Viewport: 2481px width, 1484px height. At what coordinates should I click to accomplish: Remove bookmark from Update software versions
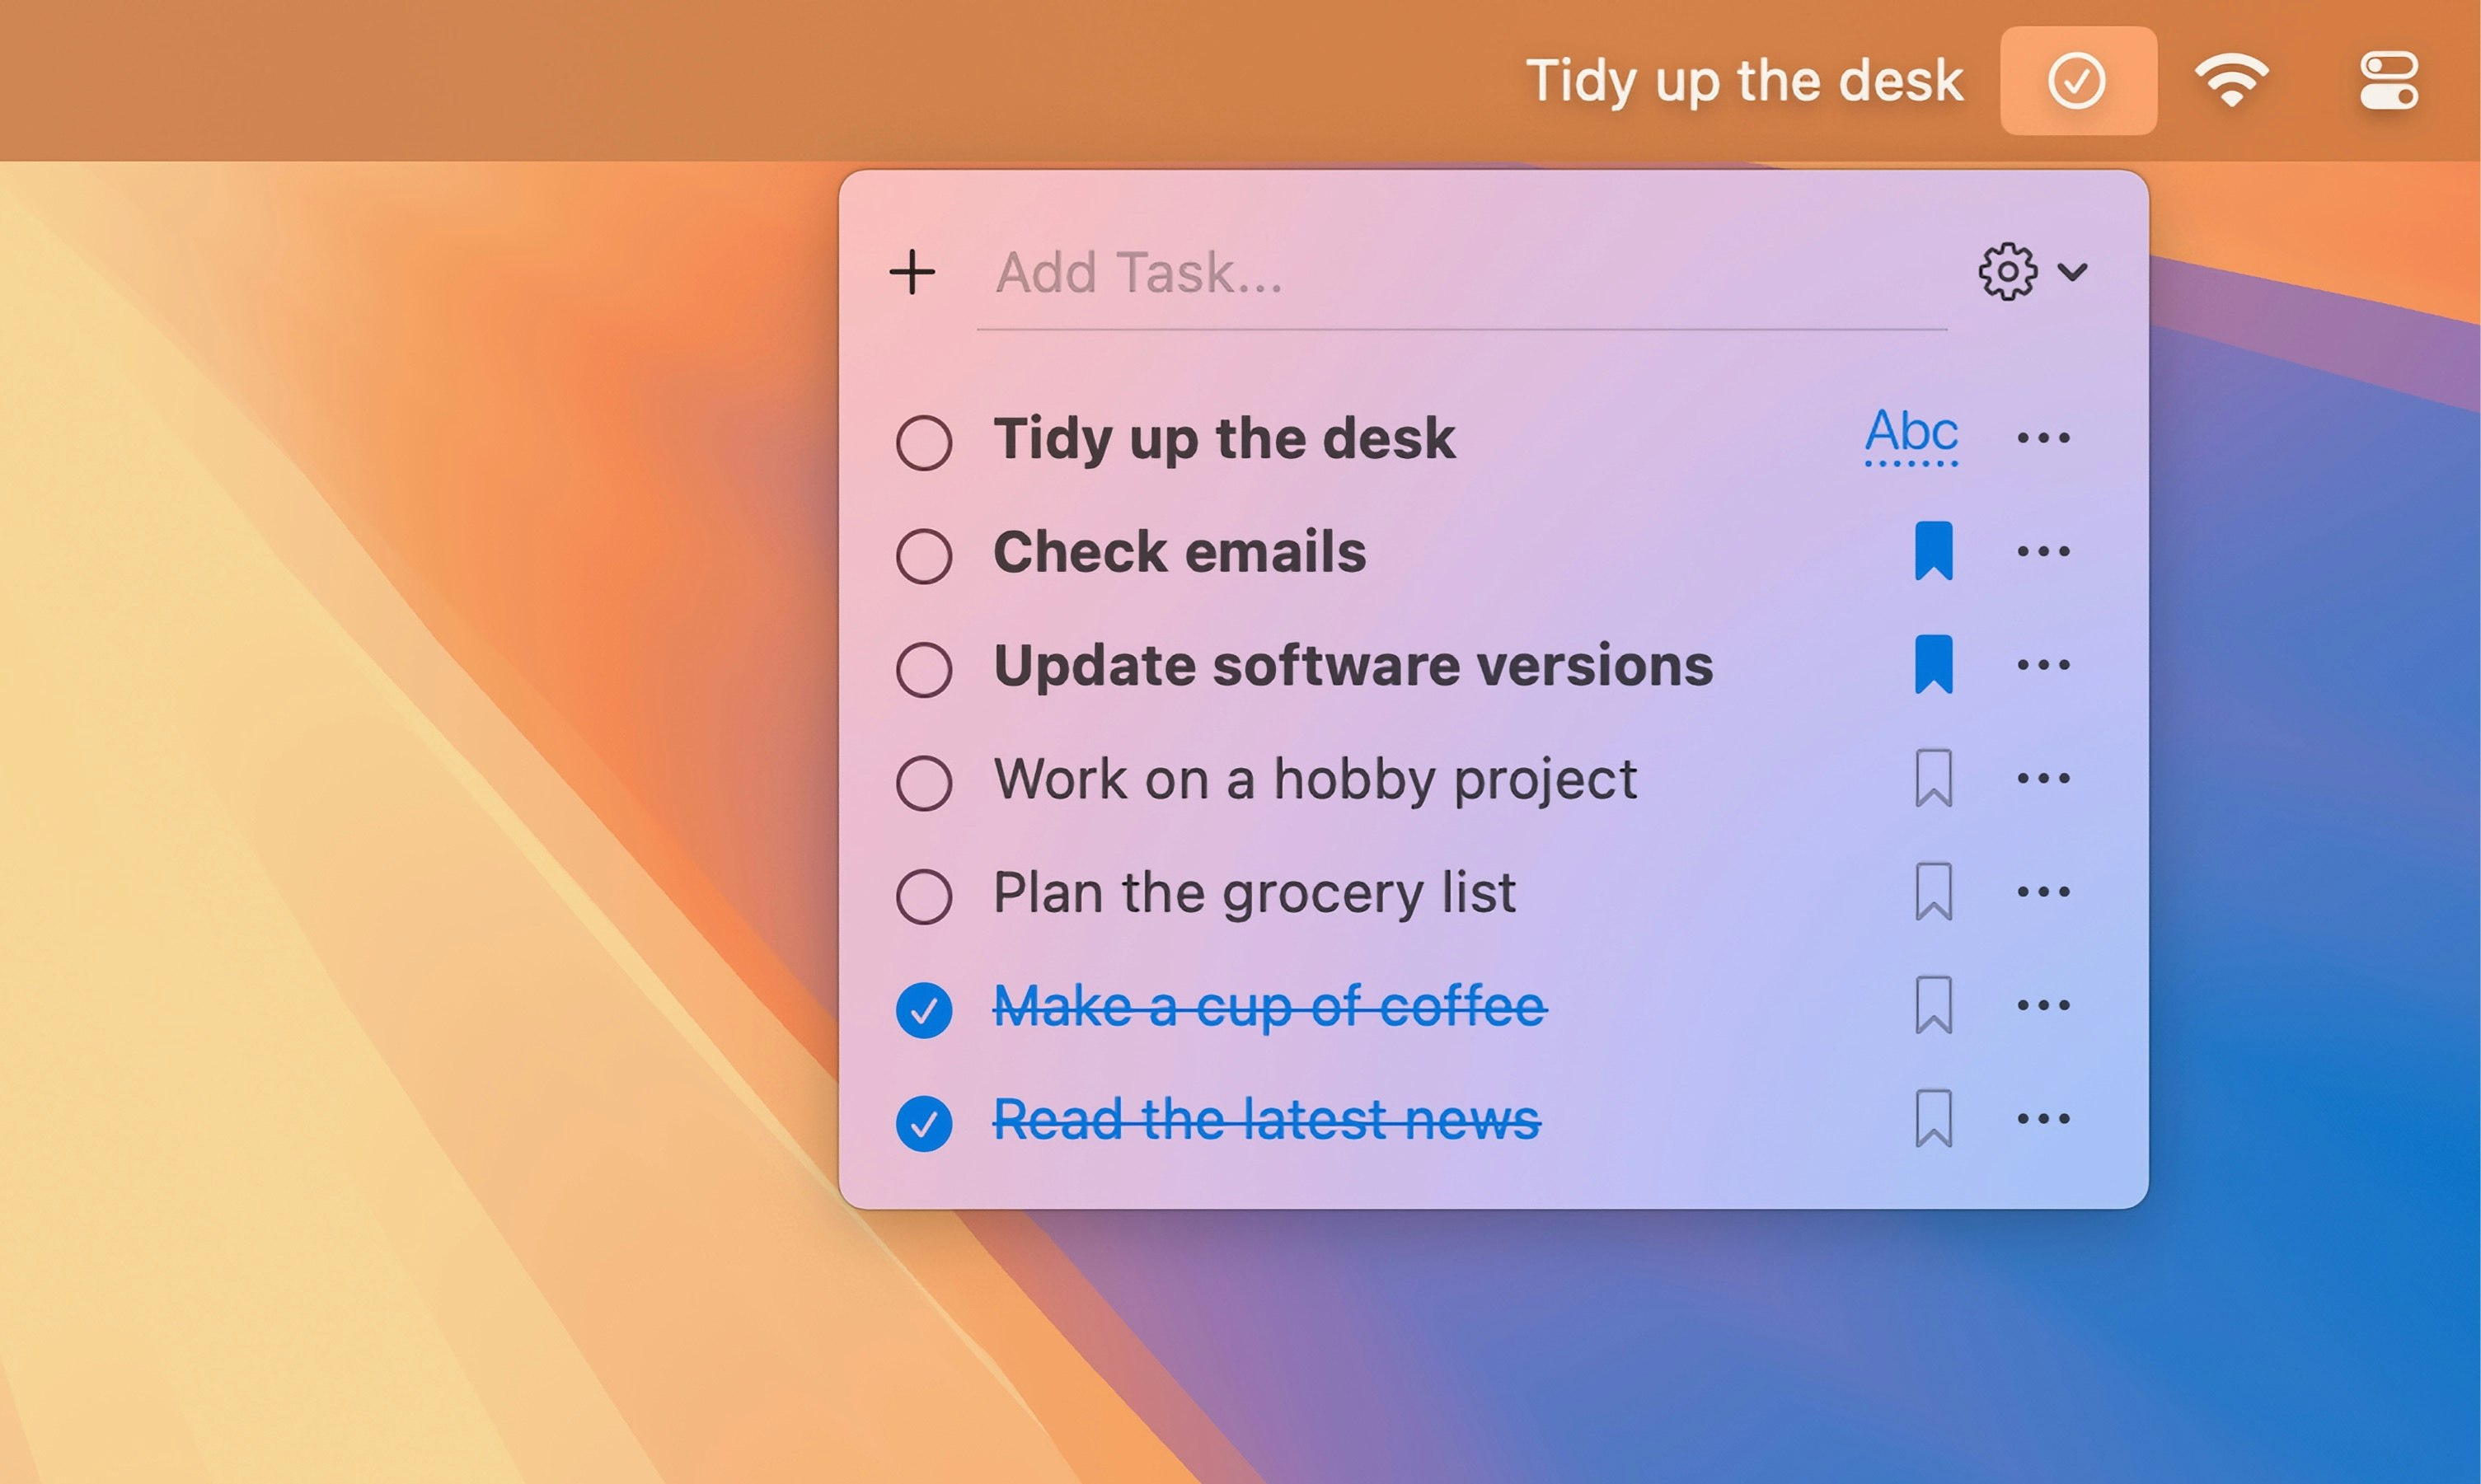[1934, 664]
